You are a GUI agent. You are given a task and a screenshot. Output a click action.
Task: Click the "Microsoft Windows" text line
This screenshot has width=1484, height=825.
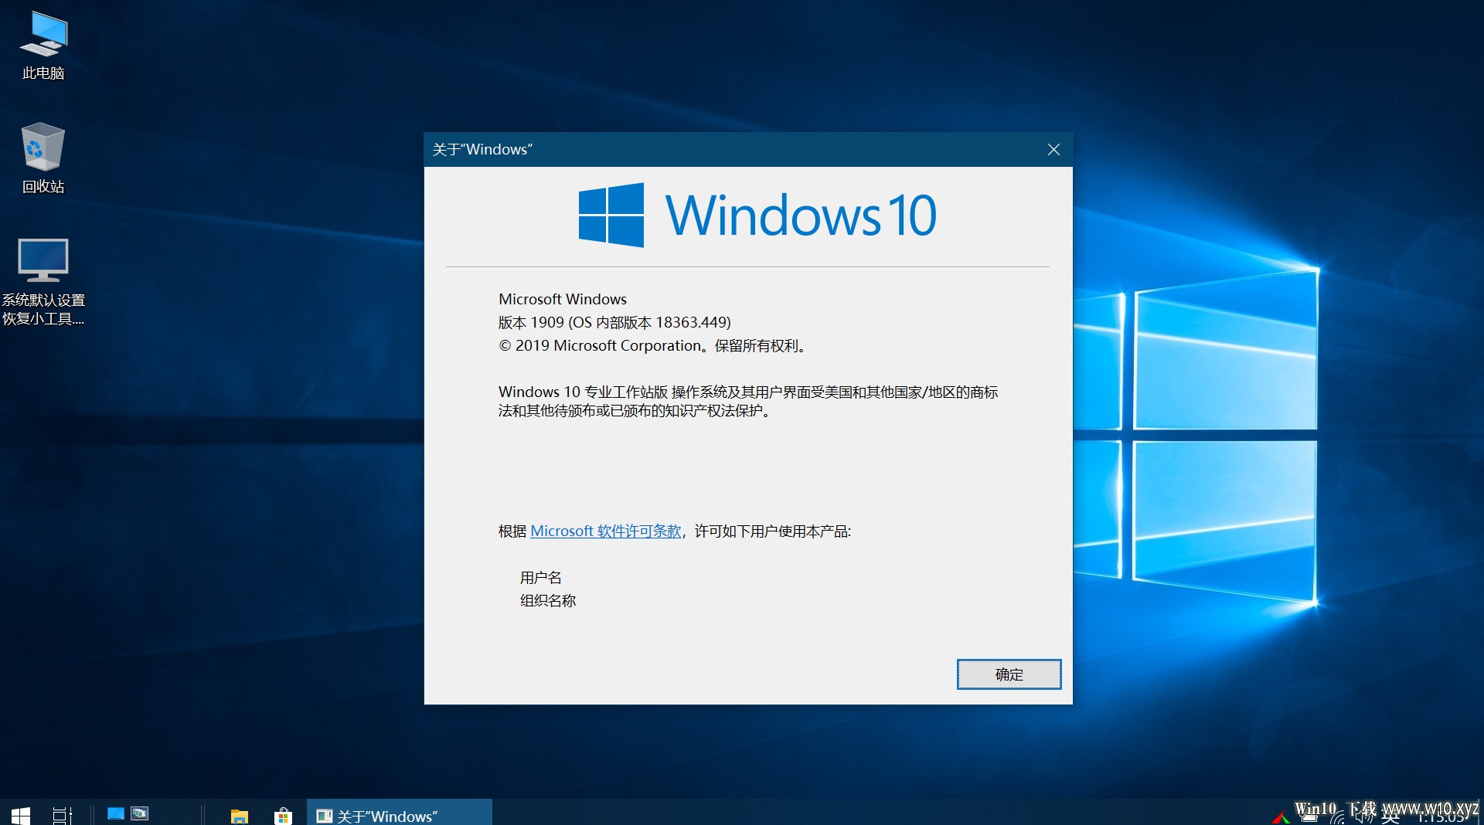tap(563, 300)
